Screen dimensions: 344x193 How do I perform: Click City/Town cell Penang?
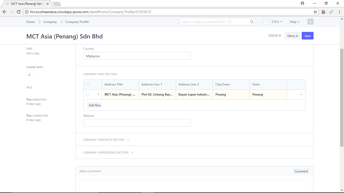pos(231,95)
